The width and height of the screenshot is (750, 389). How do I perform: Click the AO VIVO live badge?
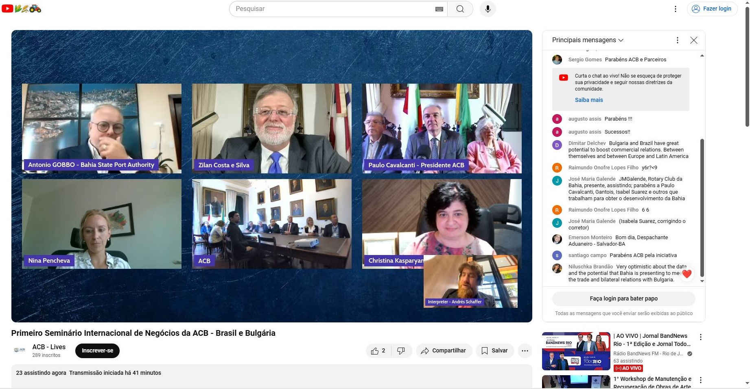tap(628, 368)
